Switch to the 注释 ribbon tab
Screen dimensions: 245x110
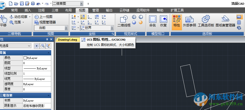click(x=41, y=10)
